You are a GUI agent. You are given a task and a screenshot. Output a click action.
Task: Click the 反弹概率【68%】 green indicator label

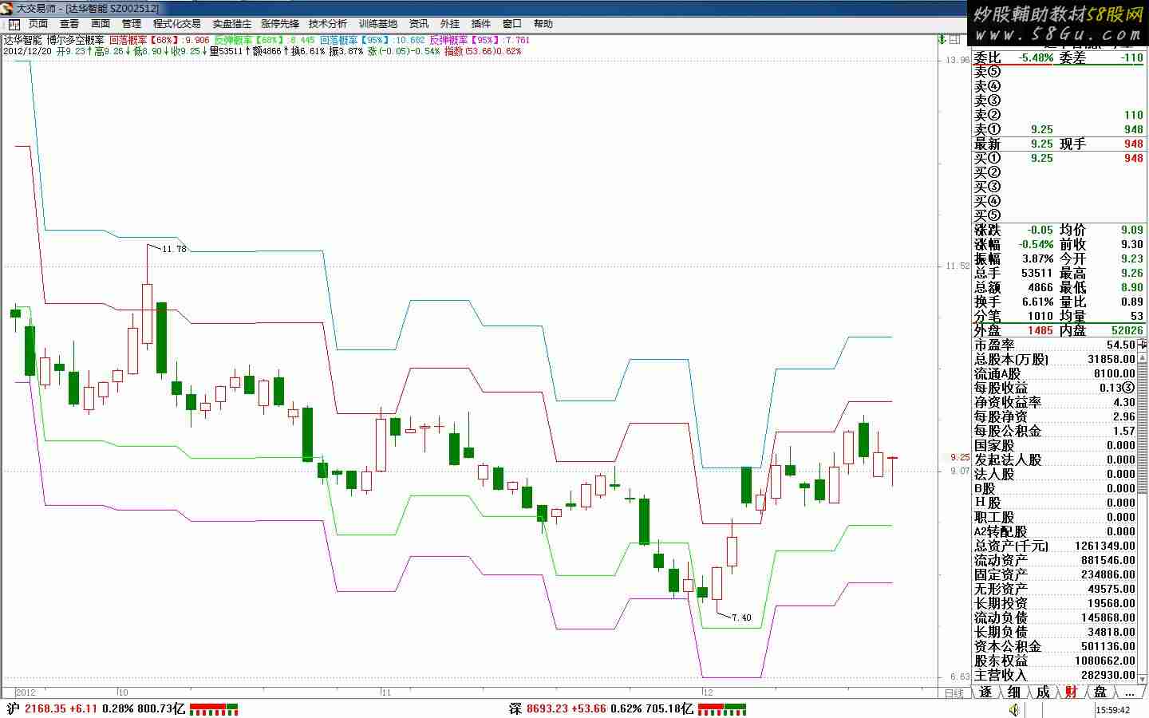[247, 40]
